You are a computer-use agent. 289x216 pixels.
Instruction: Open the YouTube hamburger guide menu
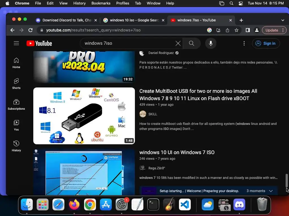click(16, 43)
